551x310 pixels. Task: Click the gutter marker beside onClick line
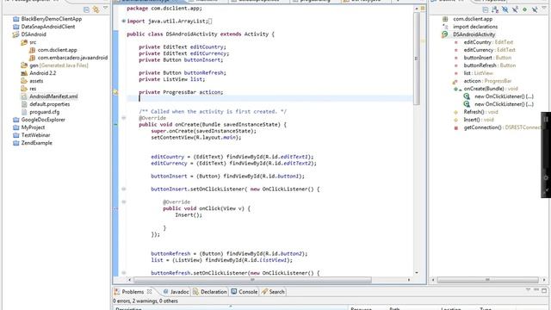115,208
